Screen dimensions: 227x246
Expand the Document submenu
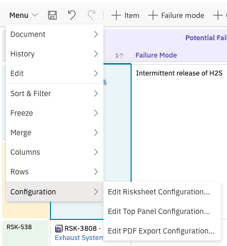pos(55,34)
